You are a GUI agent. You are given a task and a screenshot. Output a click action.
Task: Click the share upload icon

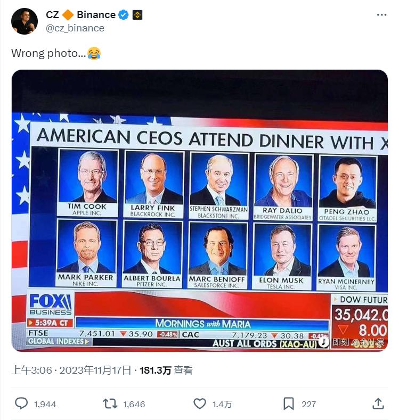click(378, 404)
